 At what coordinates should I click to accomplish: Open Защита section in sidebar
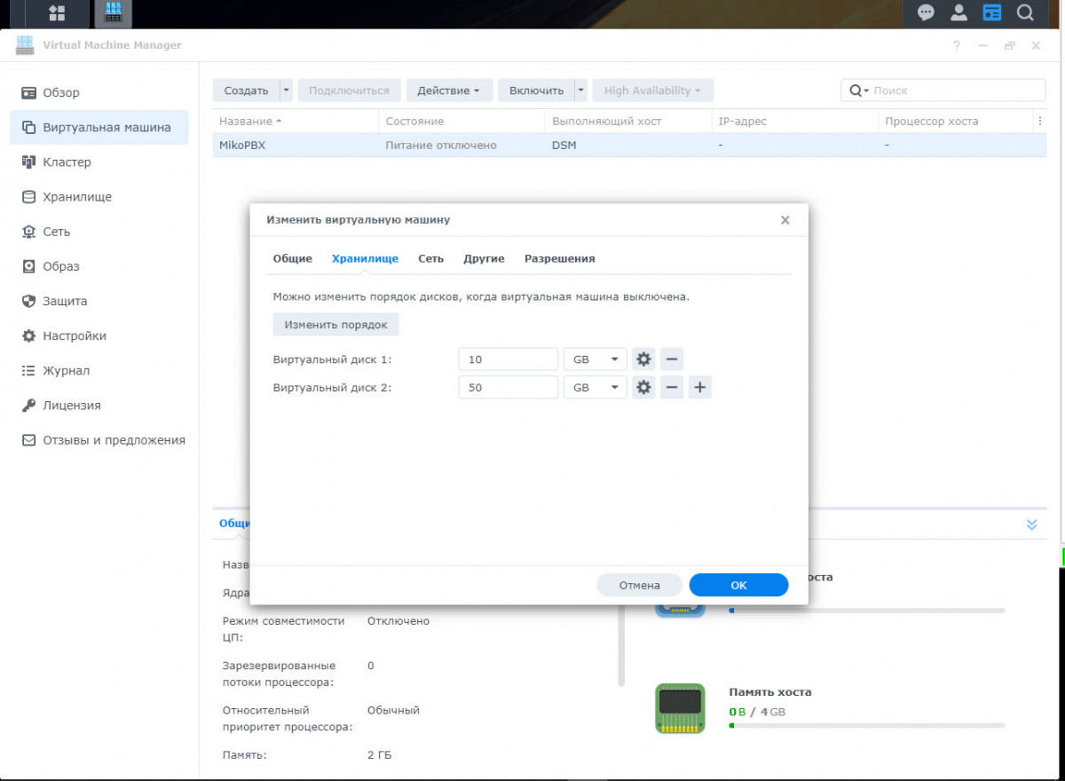coord(99,301)
